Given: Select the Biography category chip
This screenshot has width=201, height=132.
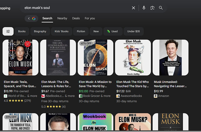Looking at the screenshot, I should (x=40, y=31).
